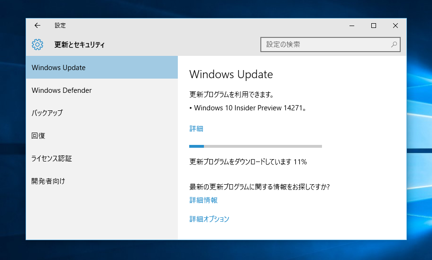The image size is (432, 260).
Task: Open the 詳細オプション link
Action: (x=209, y=219)
